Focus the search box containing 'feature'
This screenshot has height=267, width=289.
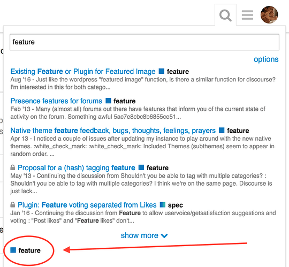click(x=144, y=42)
